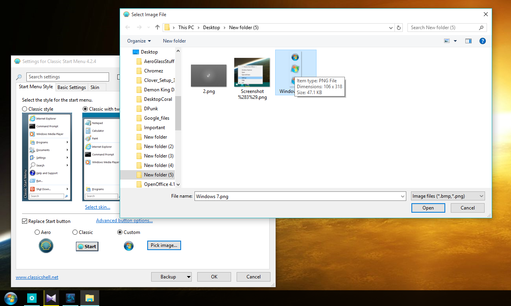
Task: Click the Open button to load Windows 7.png
Action: (428, 208)
